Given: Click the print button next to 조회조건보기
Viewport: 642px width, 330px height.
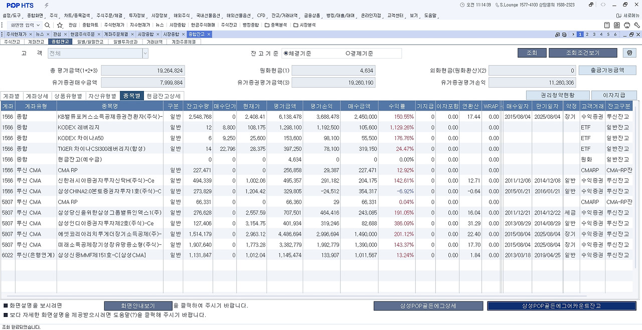Looking at the screenshot, I should tap(629, 53).
